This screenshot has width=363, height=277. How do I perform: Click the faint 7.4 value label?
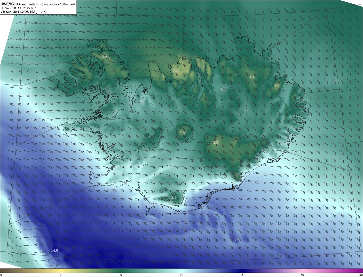[18, 252]
